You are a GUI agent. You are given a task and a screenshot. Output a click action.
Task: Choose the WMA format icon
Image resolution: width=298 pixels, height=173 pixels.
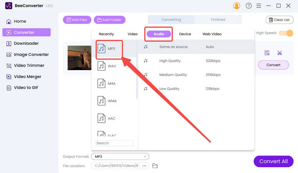pyautogui.click(x=102, y=101)
